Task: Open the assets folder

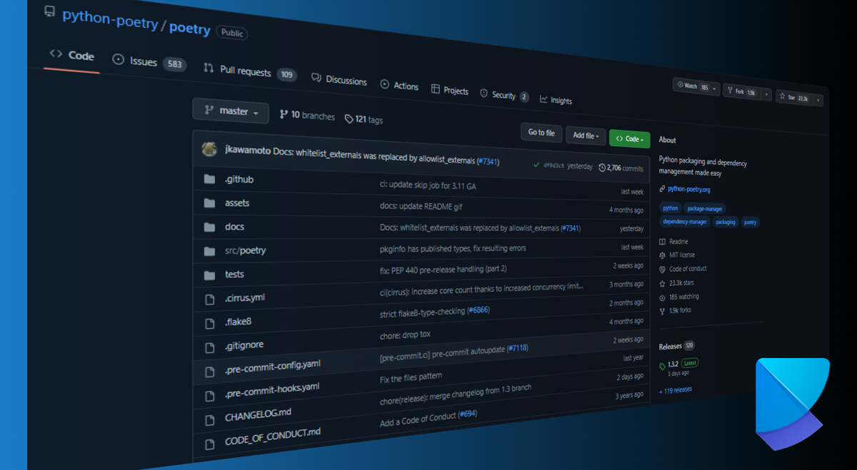Action: tap(237, 203)
